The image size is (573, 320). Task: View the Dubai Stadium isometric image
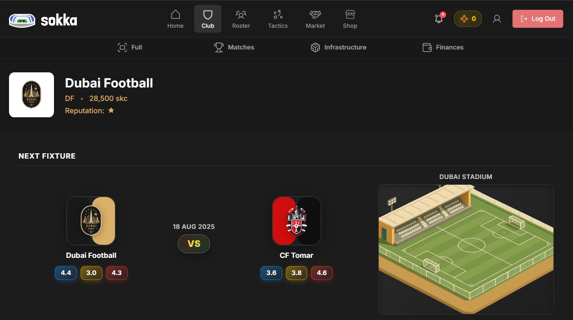click(x=466, y=249)
